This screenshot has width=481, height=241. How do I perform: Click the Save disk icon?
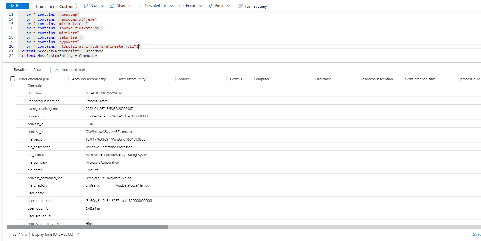click(86, 6)
